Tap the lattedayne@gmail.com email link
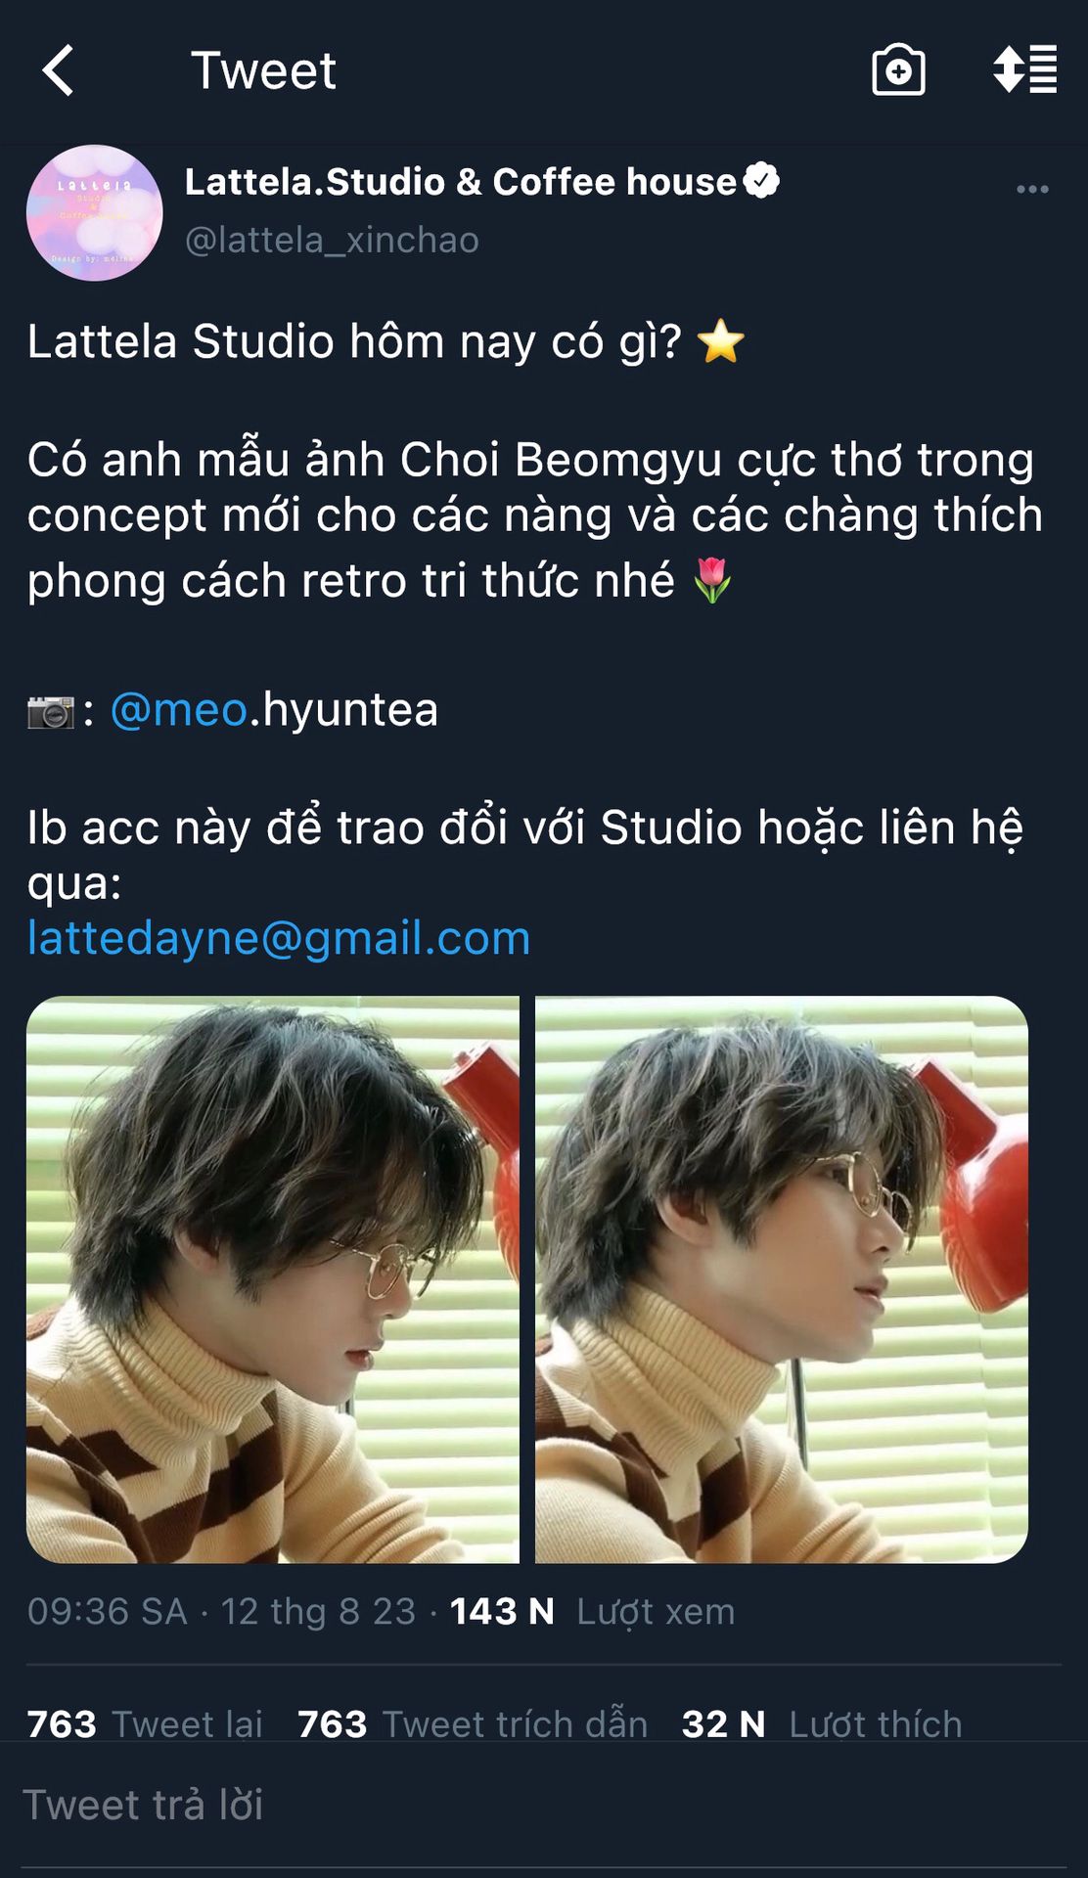The height and width of the screenshot is (1878, 1088). (x=279, y=938)
